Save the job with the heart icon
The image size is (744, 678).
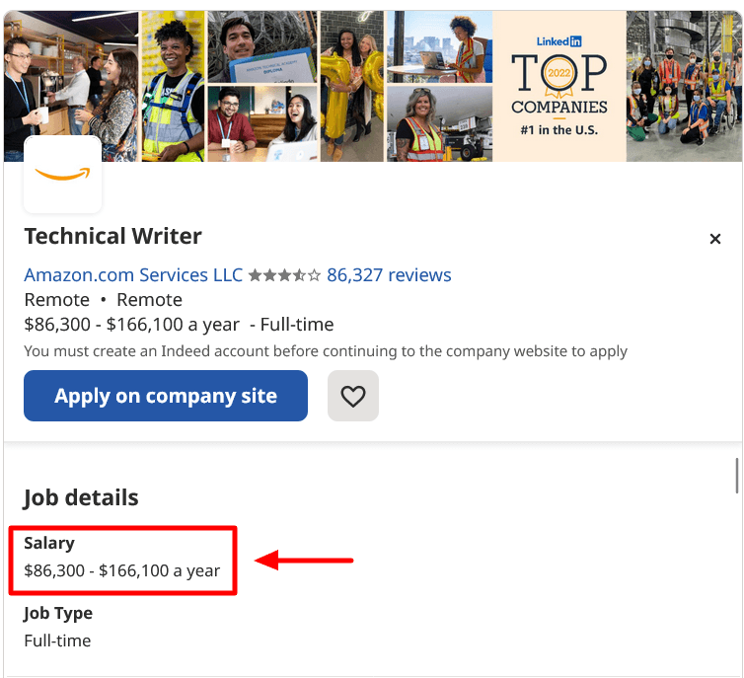352,396
